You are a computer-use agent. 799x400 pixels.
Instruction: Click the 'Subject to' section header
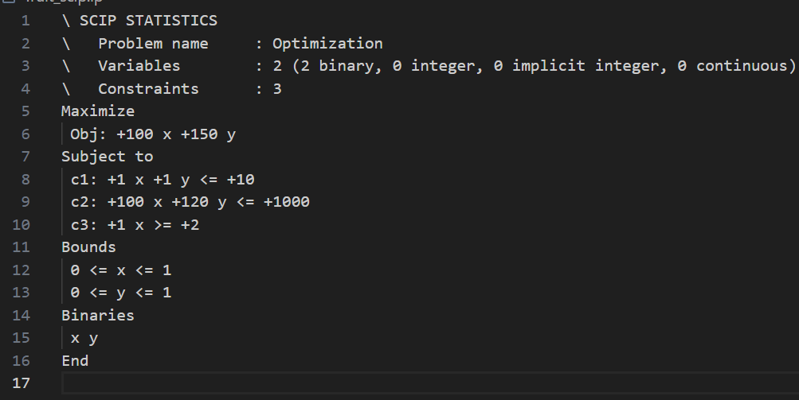[107, 157]
